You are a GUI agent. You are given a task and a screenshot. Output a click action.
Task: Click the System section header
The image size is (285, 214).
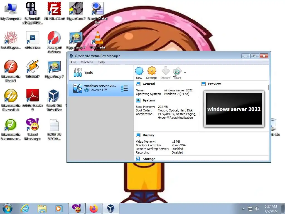tap(149, 100)
